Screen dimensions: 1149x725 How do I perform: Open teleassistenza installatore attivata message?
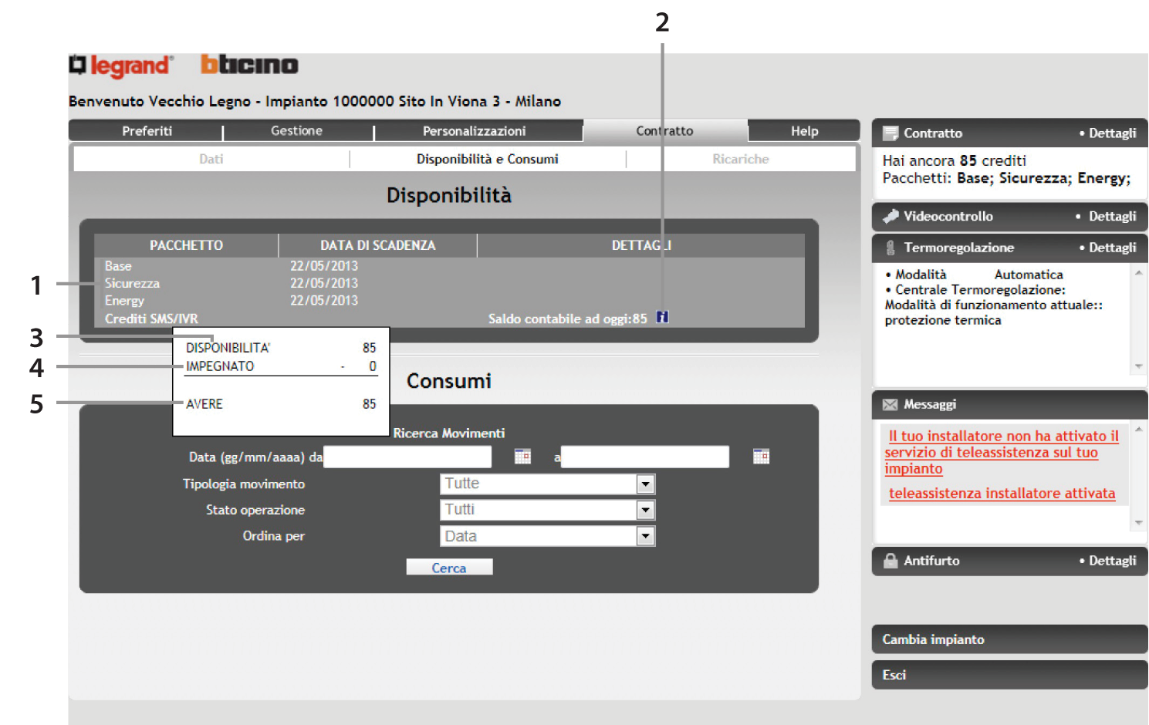(x=1002, y=494)
